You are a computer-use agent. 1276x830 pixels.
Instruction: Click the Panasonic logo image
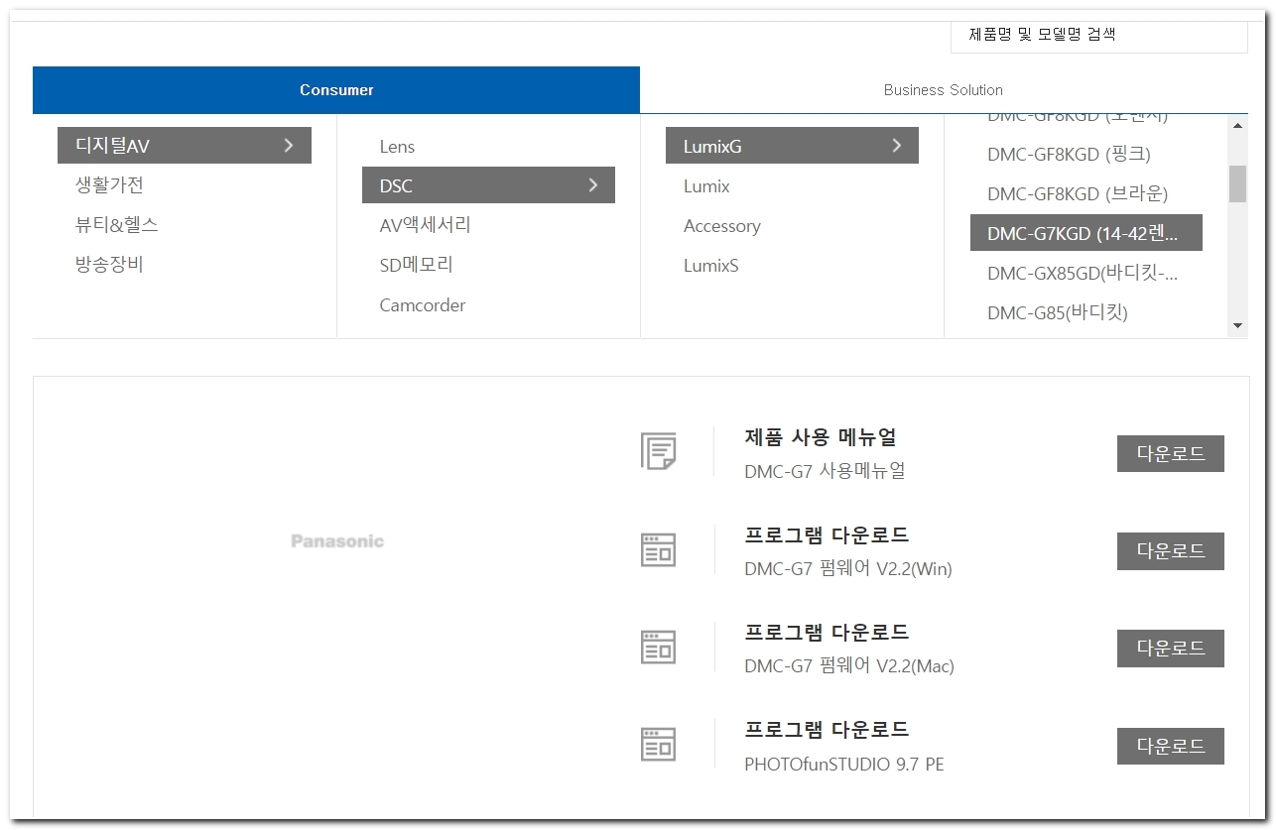(337, 541)
